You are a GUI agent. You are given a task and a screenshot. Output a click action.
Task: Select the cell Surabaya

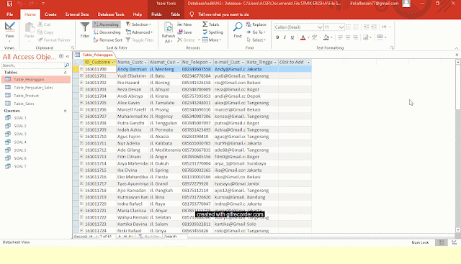click(262, 163)
